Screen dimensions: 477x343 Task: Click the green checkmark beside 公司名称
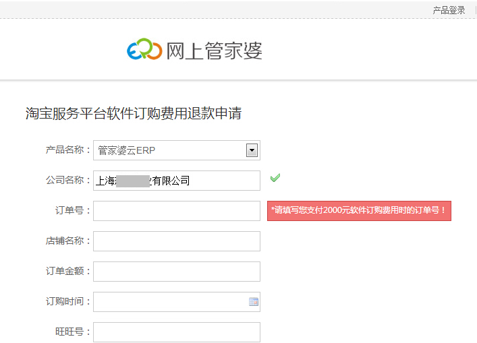coord(275,178)
